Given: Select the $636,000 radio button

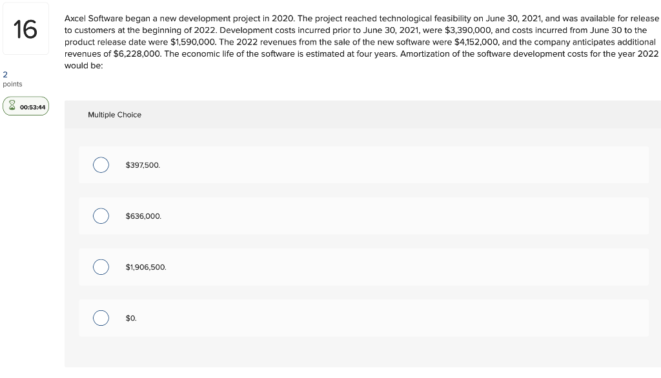Looking at the screenshot, I should [101, 216].
